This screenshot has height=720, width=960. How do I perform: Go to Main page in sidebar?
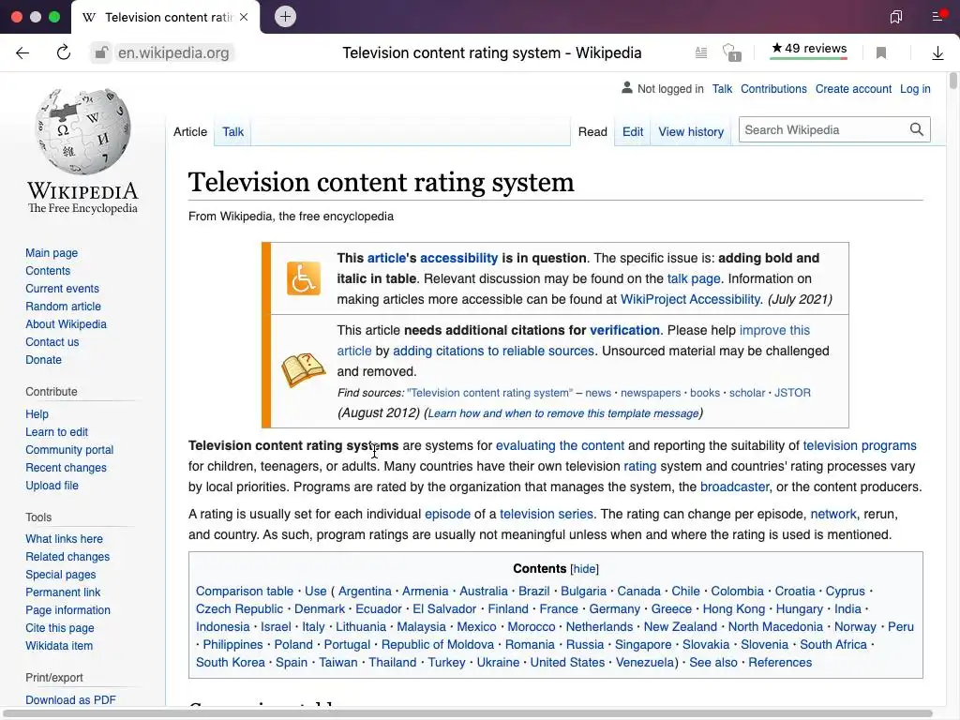point(52,253)
